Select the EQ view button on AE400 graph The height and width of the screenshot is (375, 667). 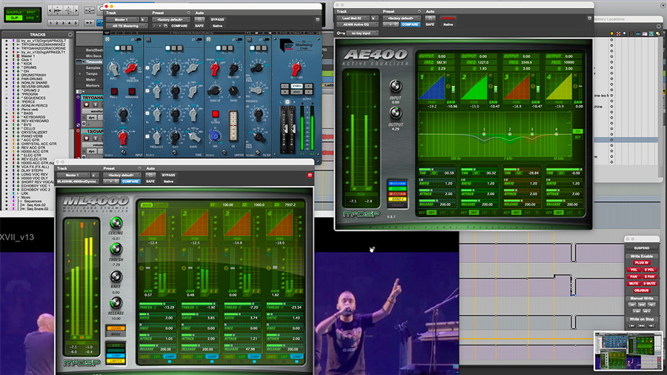[x=577, y=131]
